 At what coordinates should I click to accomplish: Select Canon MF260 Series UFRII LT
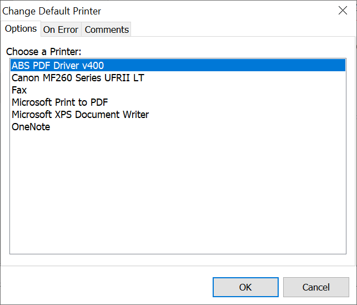pyautogui.click(x=78, y=78)
